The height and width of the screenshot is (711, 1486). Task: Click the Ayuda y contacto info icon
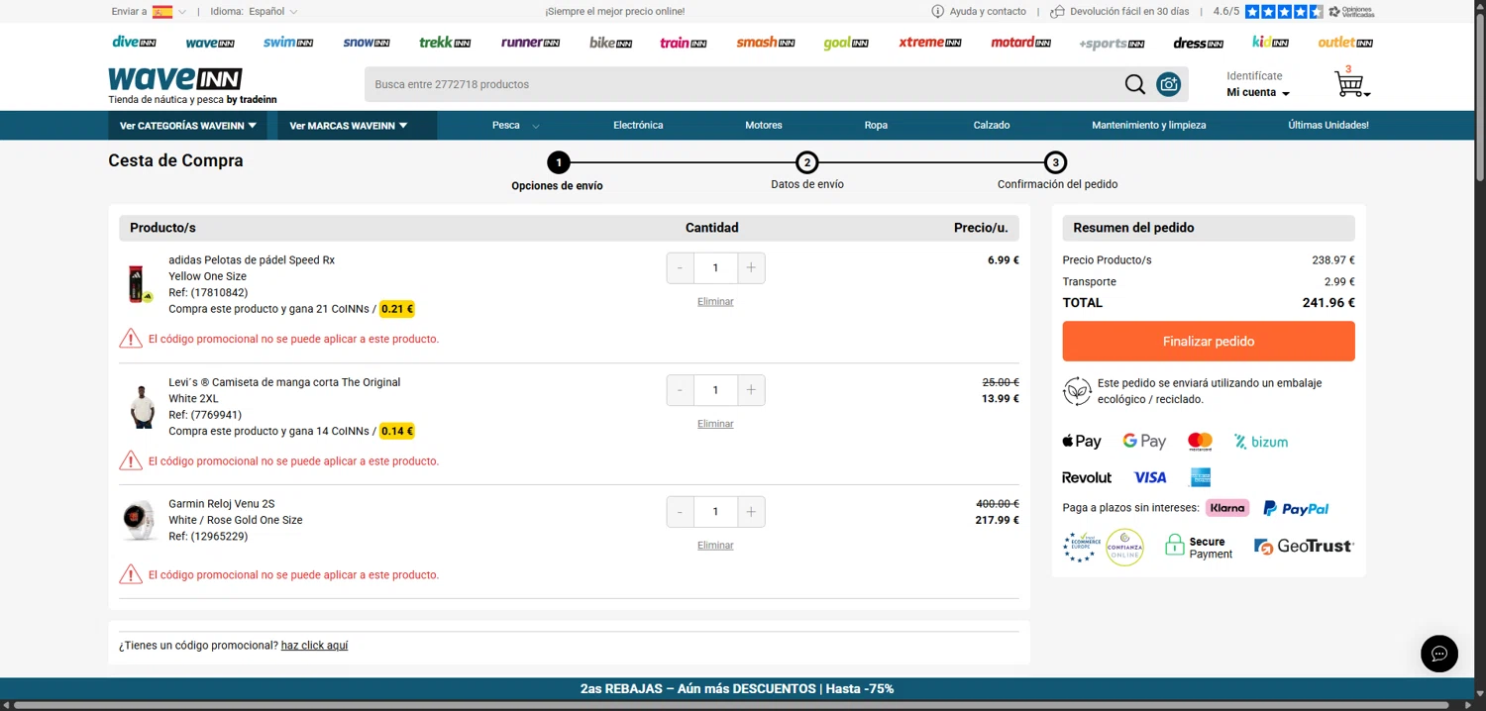pyautogui.click(x=937, y=12)
